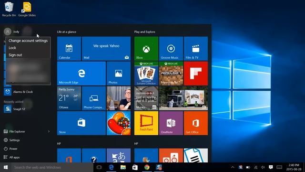
Task: Show hidden system tray icons
Action: [233, 167]
